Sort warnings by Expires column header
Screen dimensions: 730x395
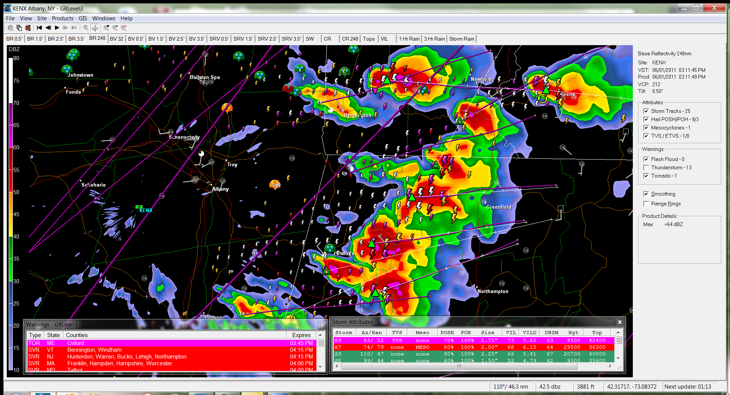(x=302, y=335)
